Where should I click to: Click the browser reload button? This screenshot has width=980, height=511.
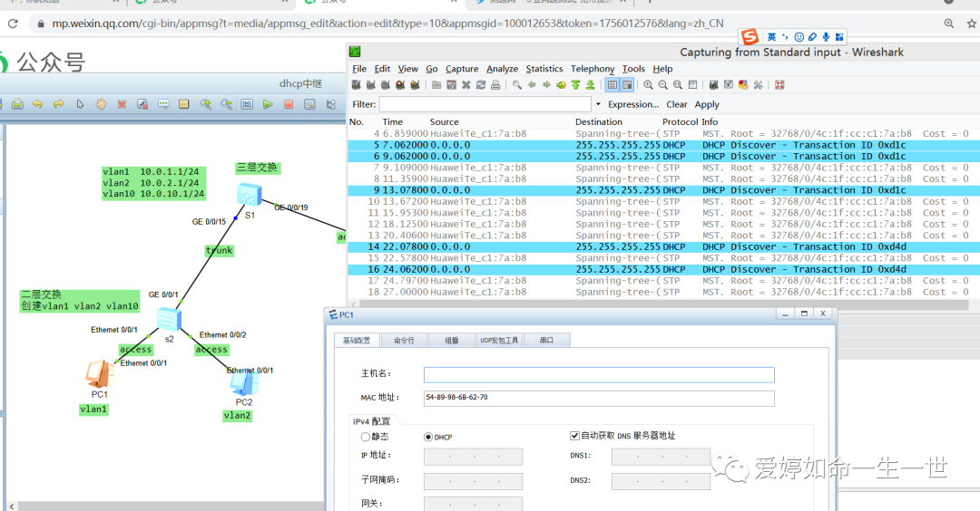(x=13, y=24)
